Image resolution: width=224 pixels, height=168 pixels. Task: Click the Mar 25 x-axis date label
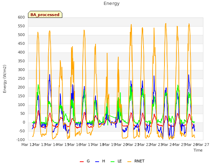tap(180, 145)
